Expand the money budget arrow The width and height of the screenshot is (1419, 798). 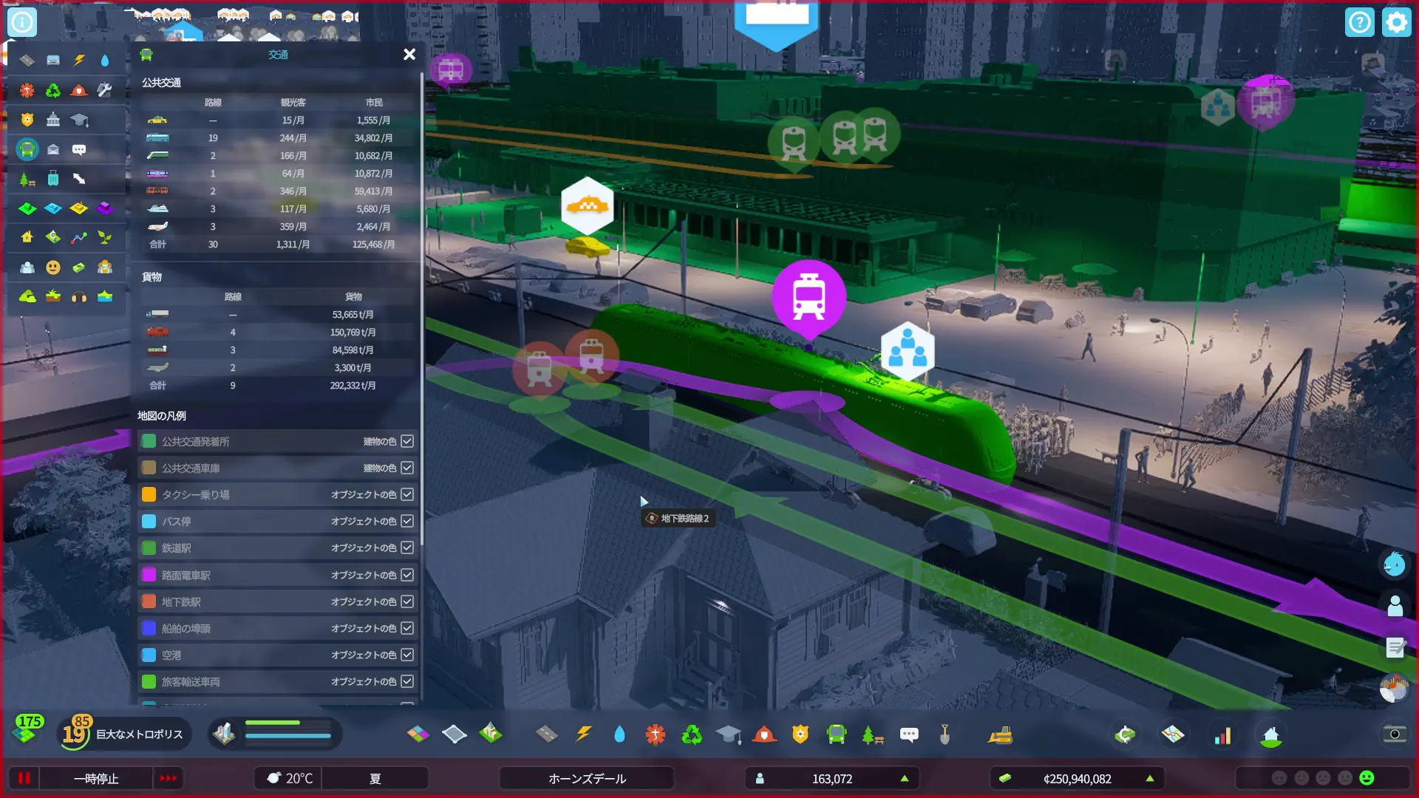click(x=1149, y=778)
